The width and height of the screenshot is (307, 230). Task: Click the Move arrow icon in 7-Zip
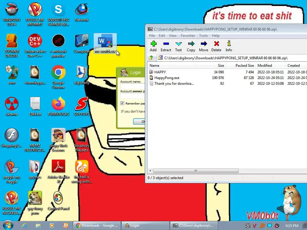204,46
